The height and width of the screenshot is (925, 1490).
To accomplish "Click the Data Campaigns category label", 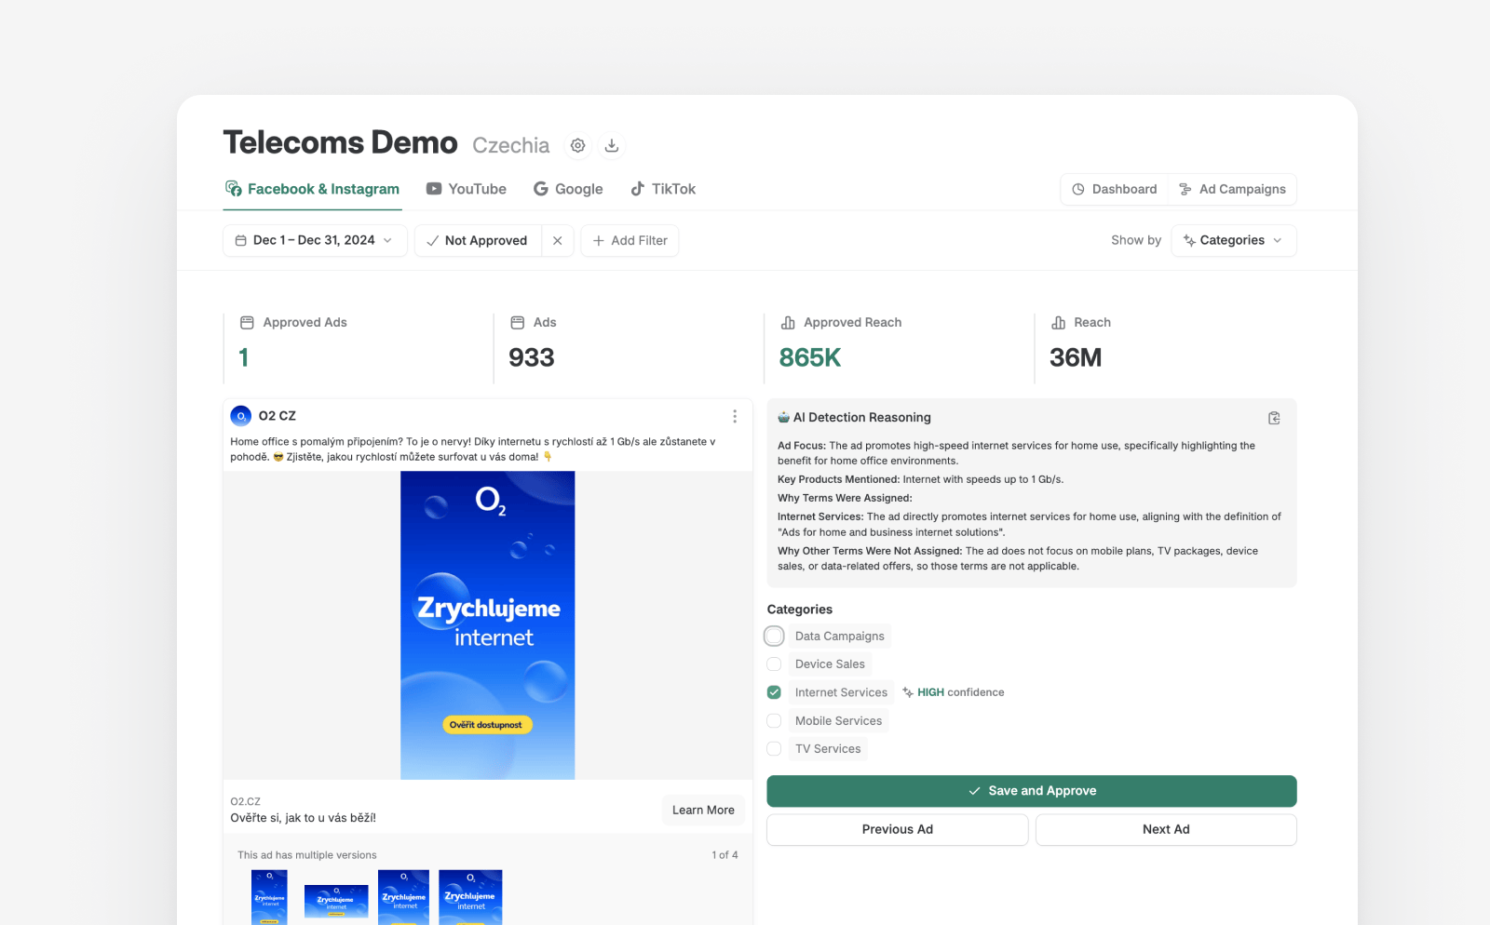I will (840, 636).
